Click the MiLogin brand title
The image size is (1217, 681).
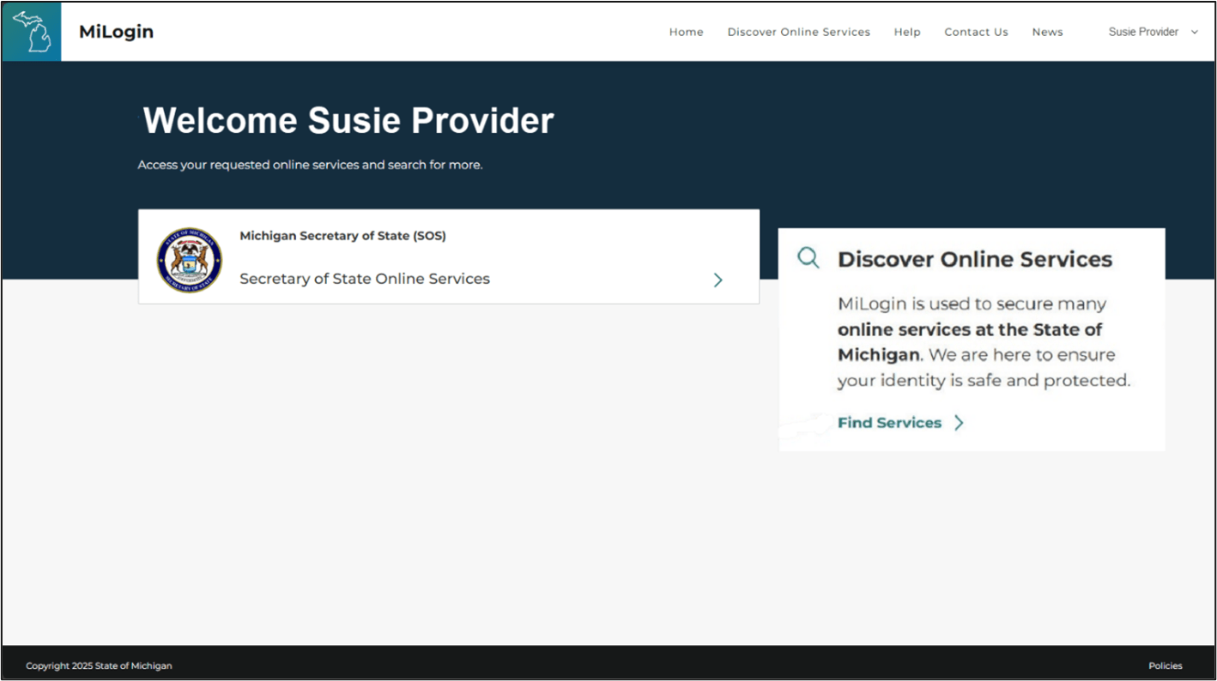click(x=116, y=32)
